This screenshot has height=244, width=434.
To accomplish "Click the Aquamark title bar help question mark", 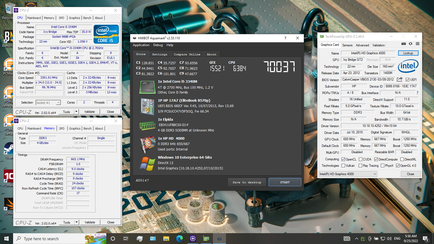I will [x=285, y=38].
